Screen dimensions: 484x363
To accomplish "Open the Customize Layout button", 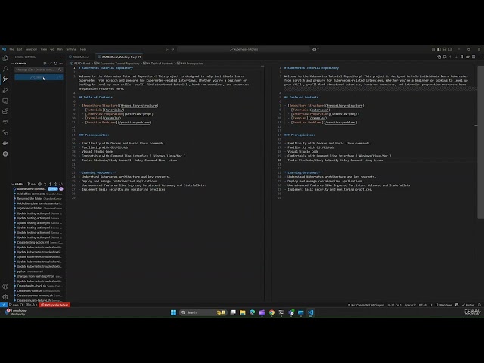I will tap(433, 49).
